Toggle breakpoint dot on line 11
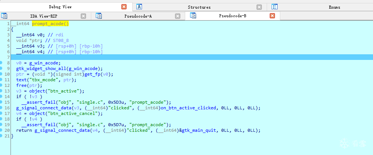 click(x=1, y=80)
